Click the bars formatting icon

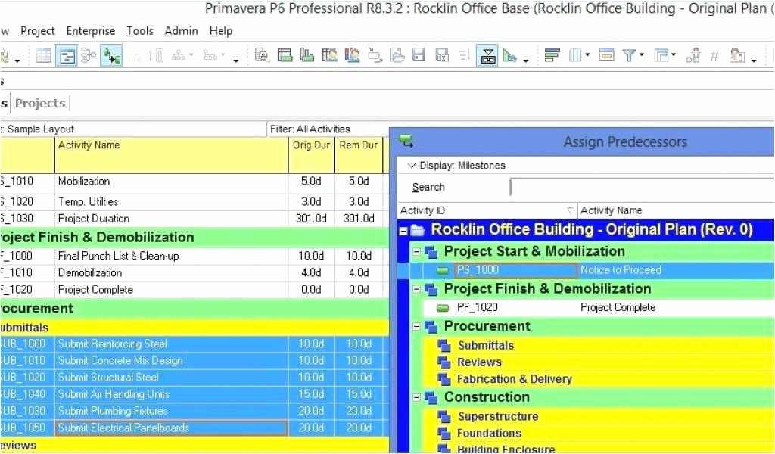(552, 55)
